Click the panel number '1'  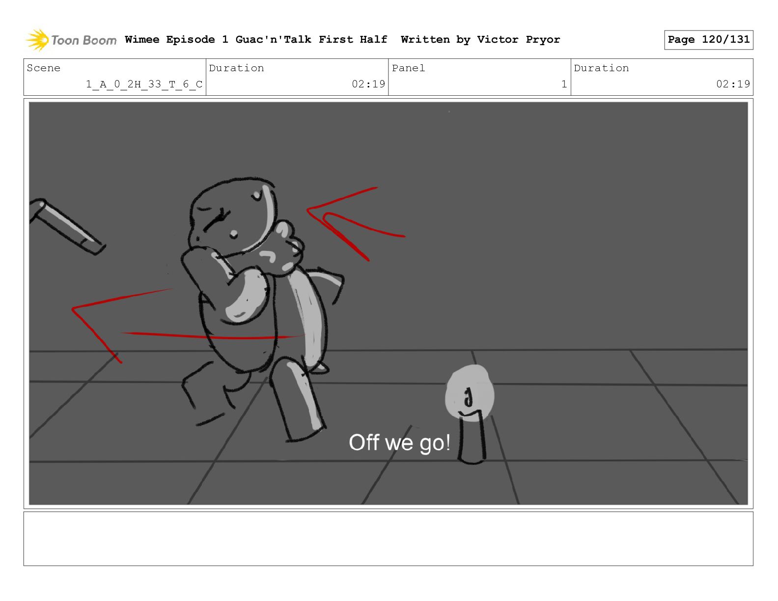pos(564,84)
